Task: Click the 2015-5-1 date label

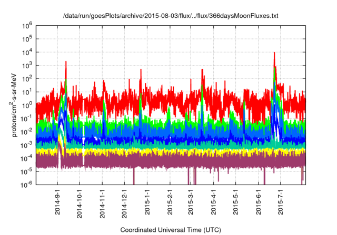Action: coord(235,201)
